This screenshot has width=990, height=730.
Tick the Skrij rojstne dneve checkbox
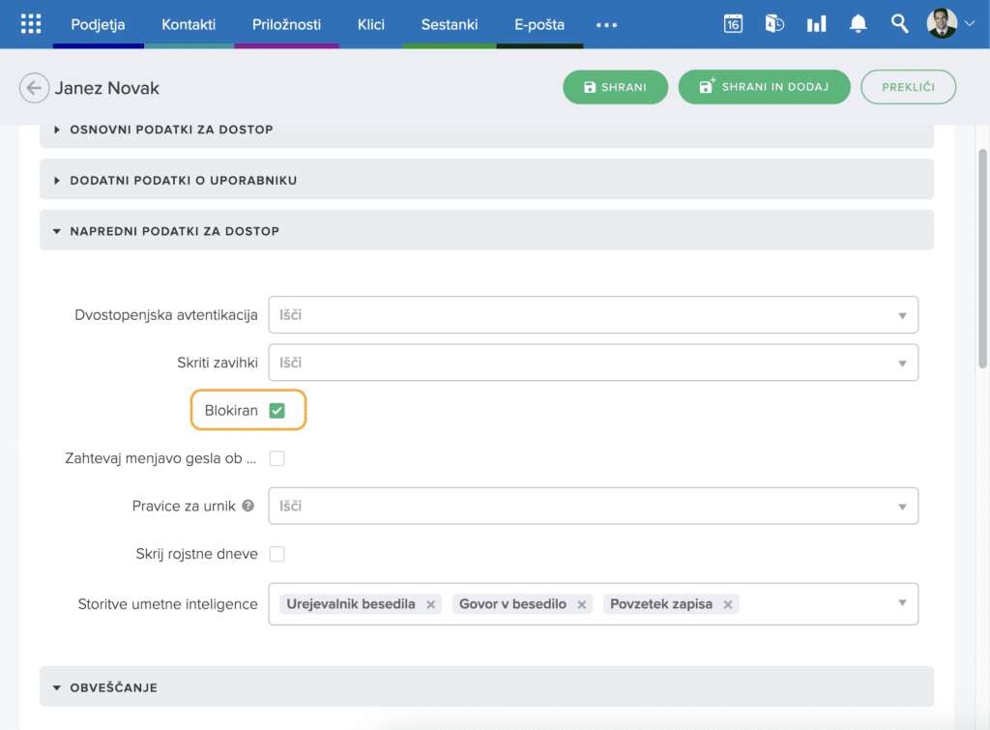277,554
